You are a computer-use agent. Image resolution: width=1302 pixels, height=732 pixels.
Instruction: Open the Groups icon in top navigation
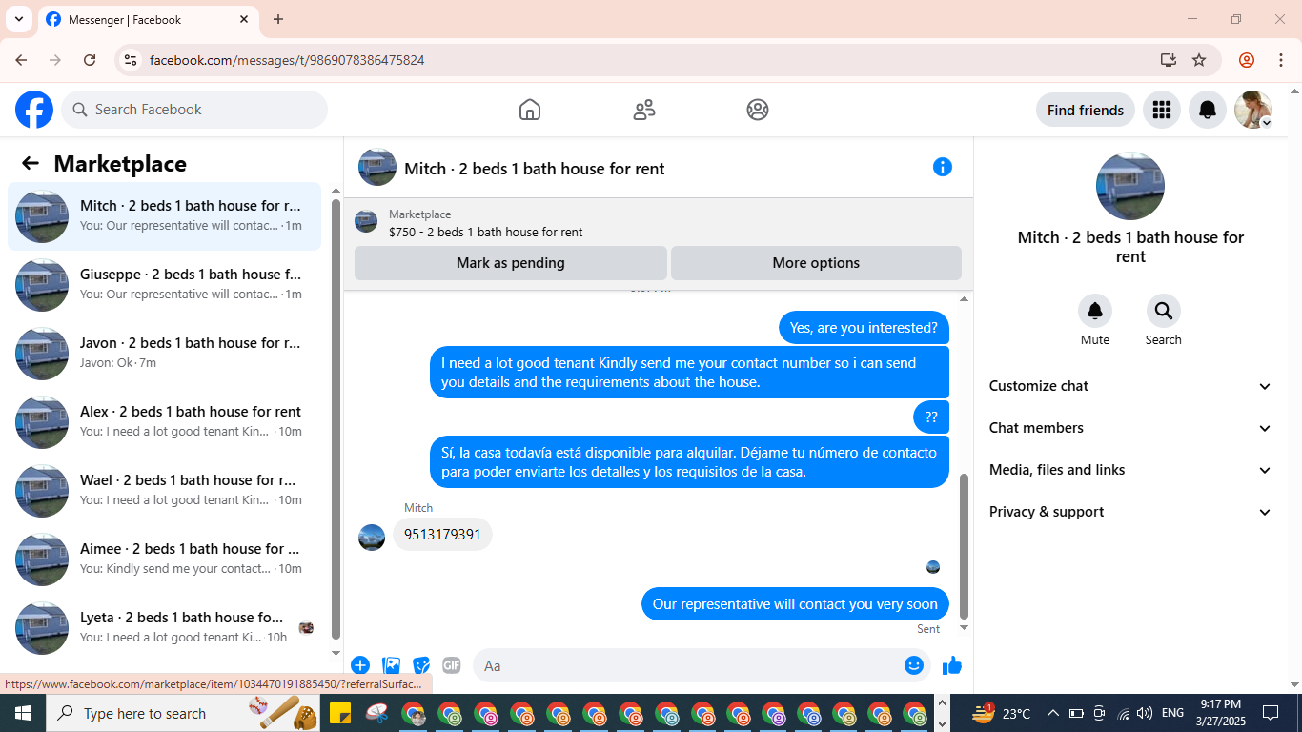tap(758, 110)
